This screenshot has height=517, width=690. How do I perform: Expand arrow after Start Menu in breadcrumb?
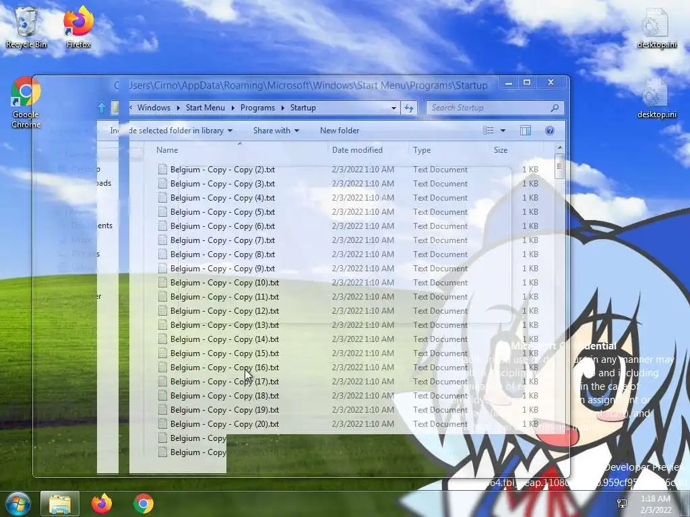[232, 108]
